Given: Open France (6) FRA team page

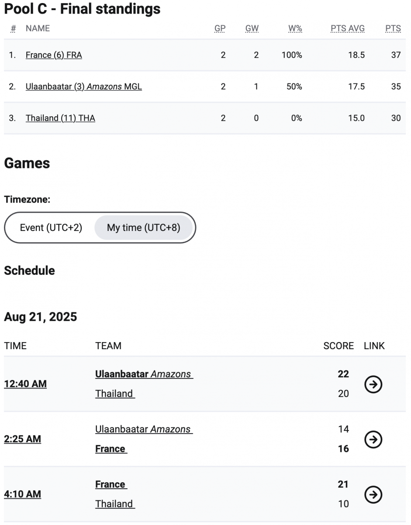Looking at the screenshot, I should 54,55.
